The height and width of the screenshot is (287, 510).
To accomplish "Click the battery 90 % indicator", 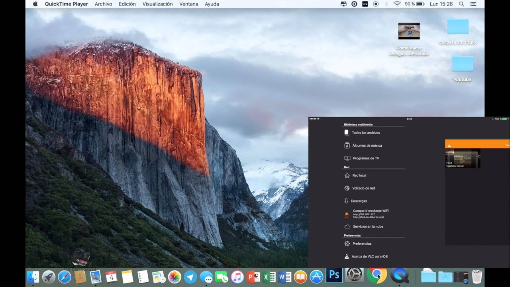I will (x=416, y=4).
